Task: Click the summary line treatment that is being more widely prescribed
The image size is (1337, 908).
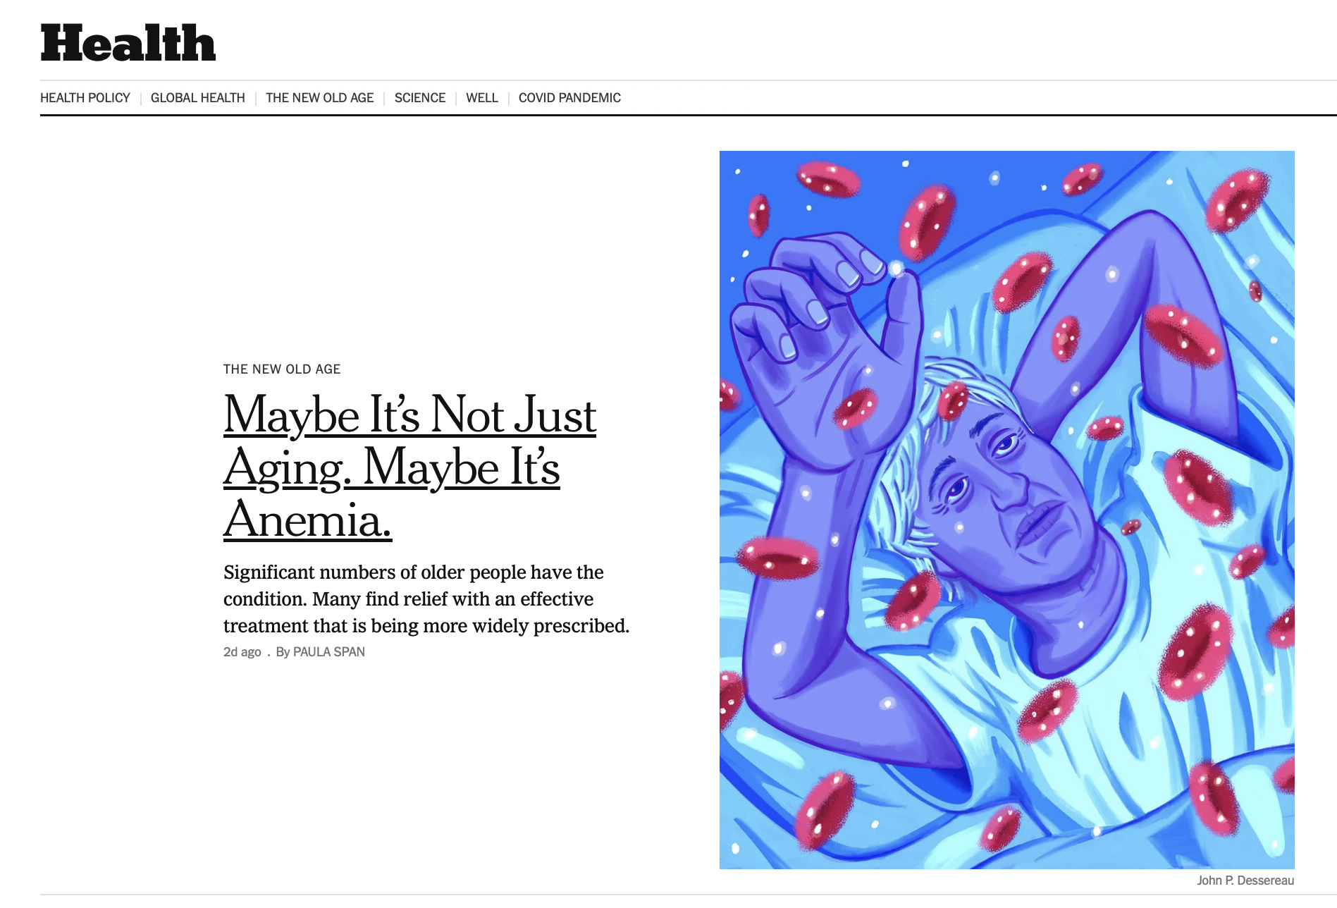Action: 426,626
